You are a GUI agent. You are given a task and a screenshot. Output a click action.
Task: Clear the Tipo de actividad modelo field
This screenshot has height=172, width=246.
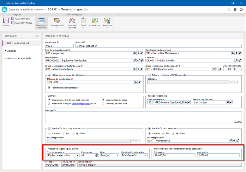pos(142,53)
